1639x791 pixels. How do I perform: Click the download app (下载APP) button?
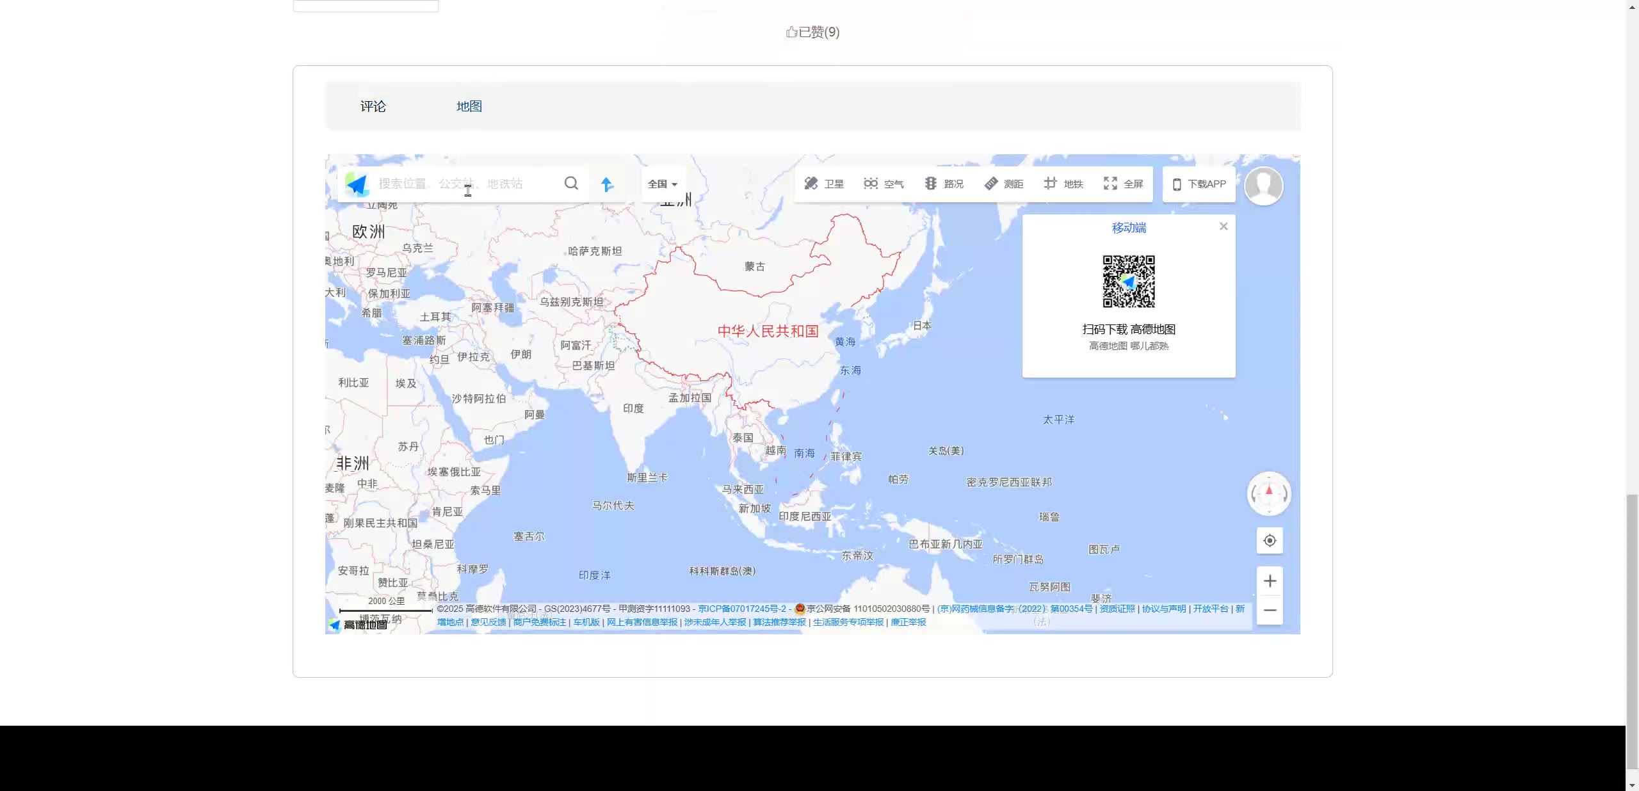tap(1199, 184)
